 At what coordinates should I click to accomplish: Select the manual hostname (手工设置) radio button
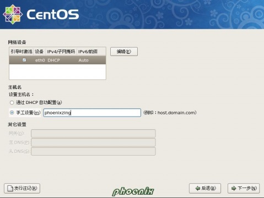tap(12, 113)
